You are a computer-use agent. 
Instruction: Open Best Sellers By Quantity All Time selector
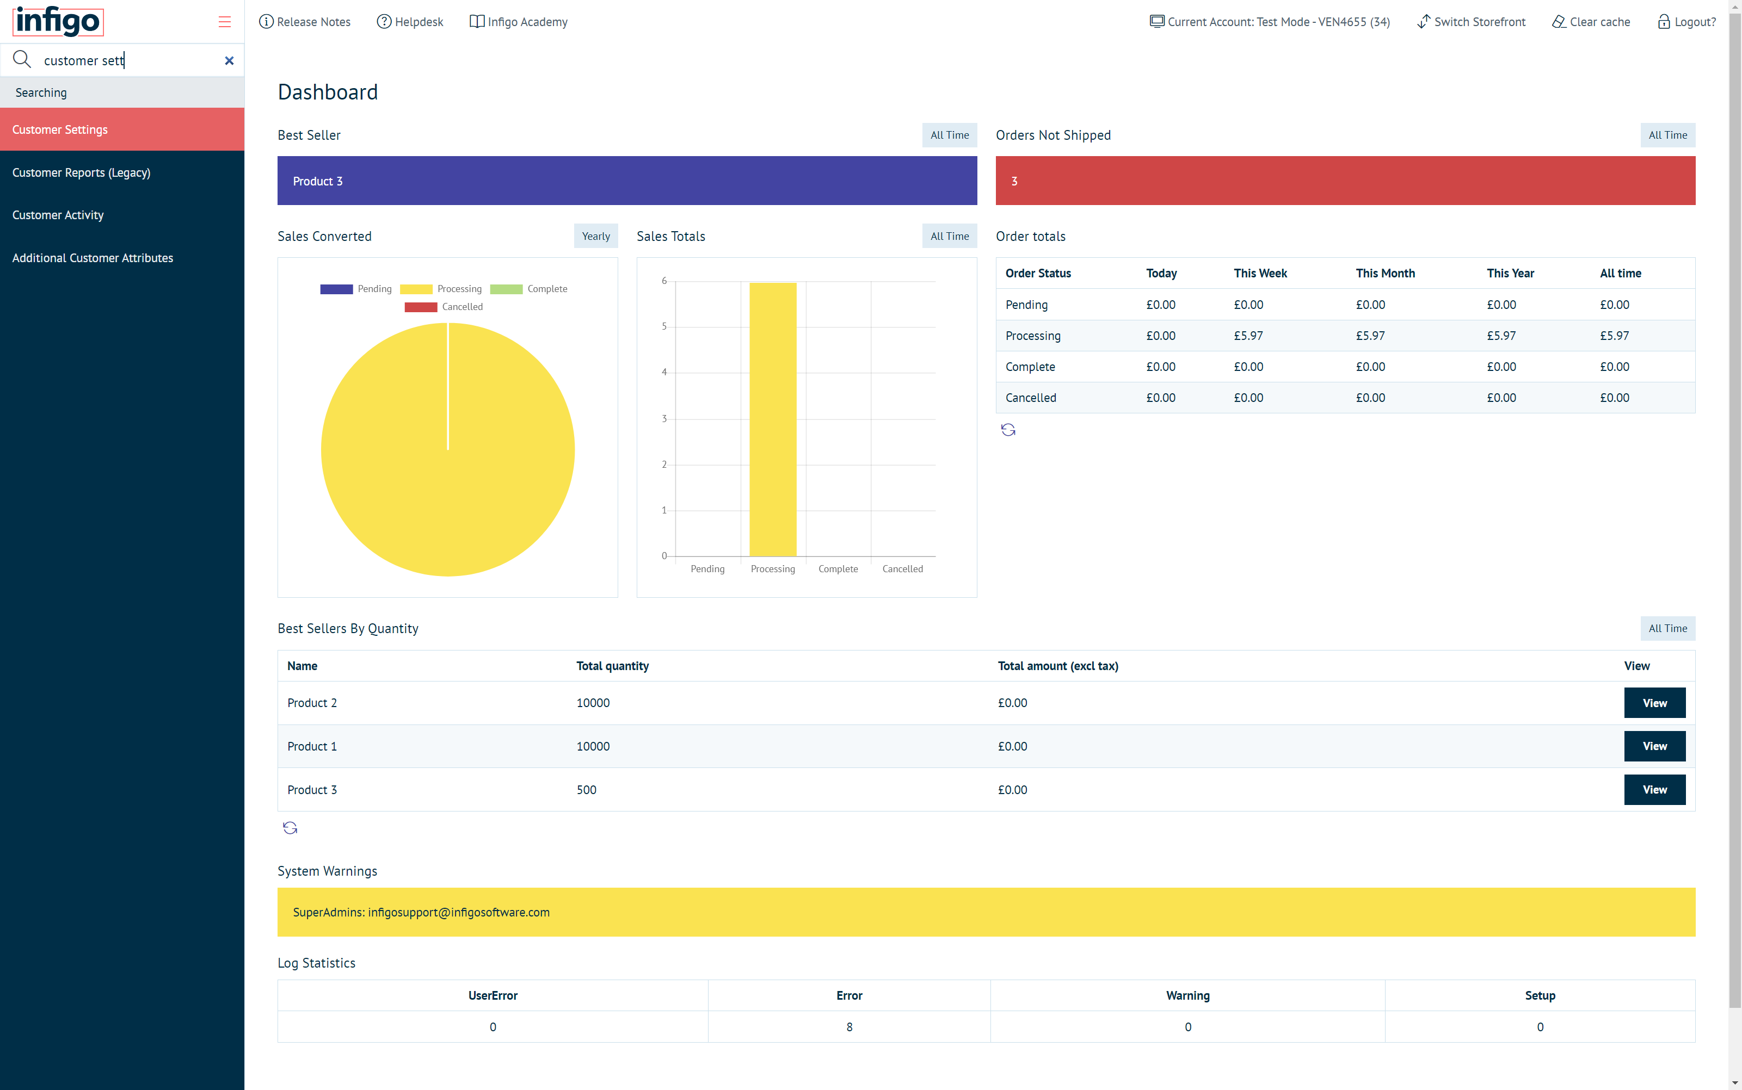[x=1667, y=629]
